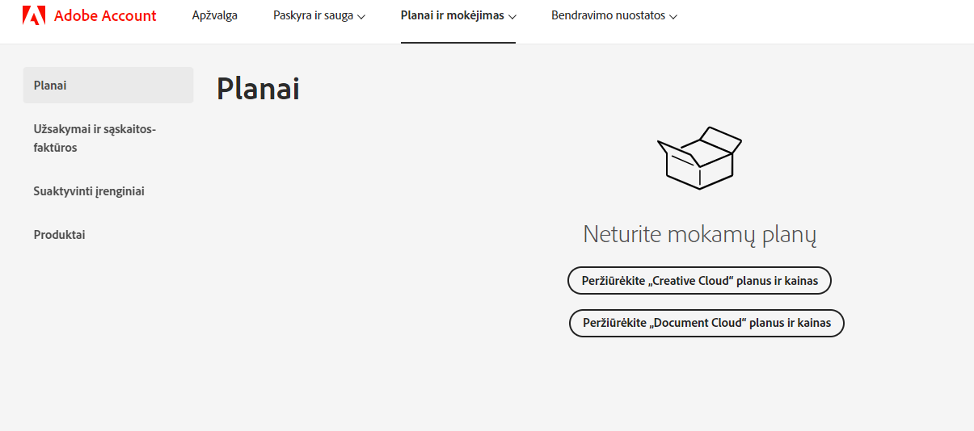Open the Paskyra ir sauga menu label
This screenshot has width=974, height=431.
313,15
